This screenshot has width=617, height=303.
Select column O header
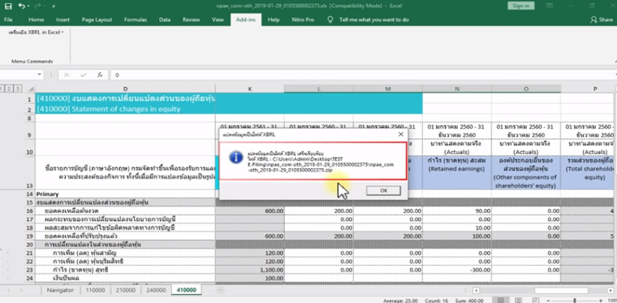tap(526, 89)
